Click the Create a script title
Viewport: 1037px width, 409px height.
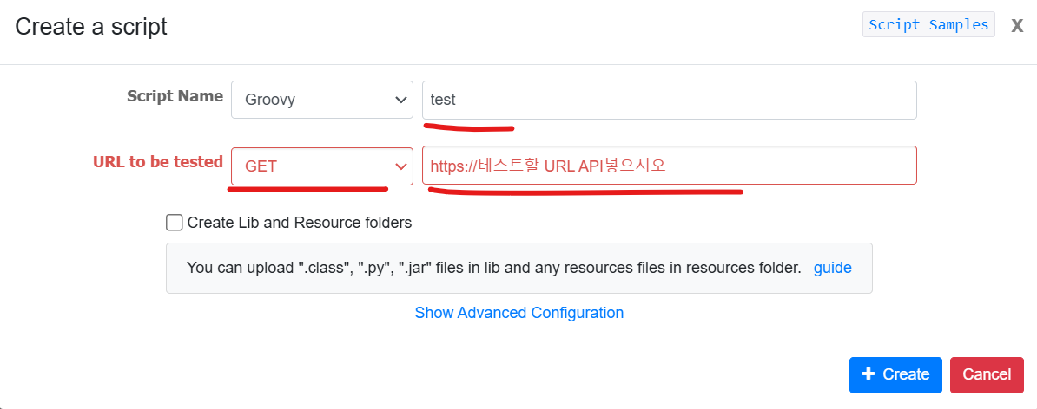(x=91, y=26)
